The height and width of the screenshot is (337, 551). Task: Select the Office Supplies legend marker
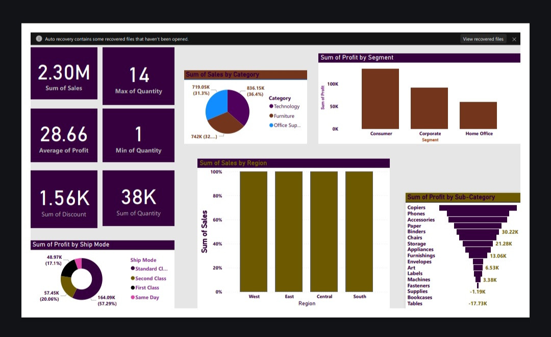coord(271,125)
